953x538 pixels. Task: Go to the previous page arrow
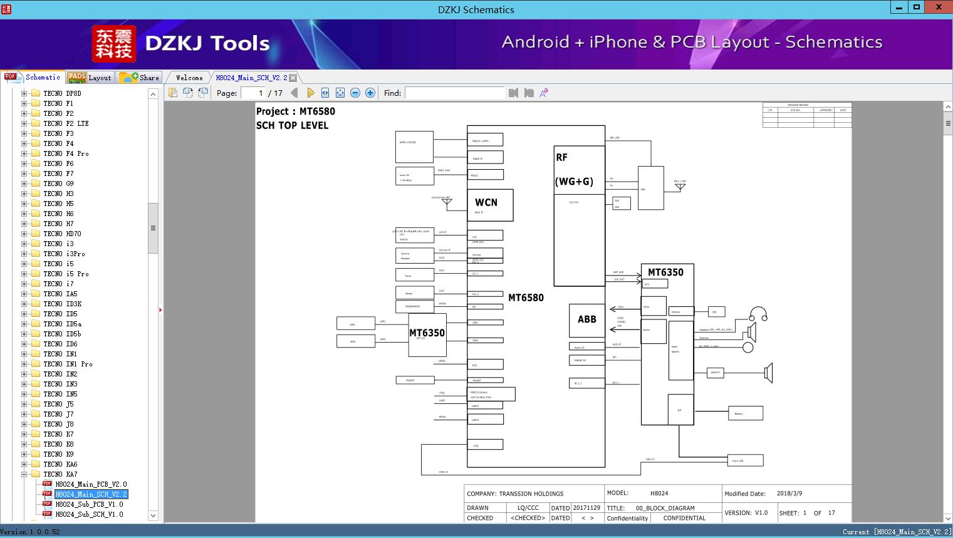(x=294, y=93)
